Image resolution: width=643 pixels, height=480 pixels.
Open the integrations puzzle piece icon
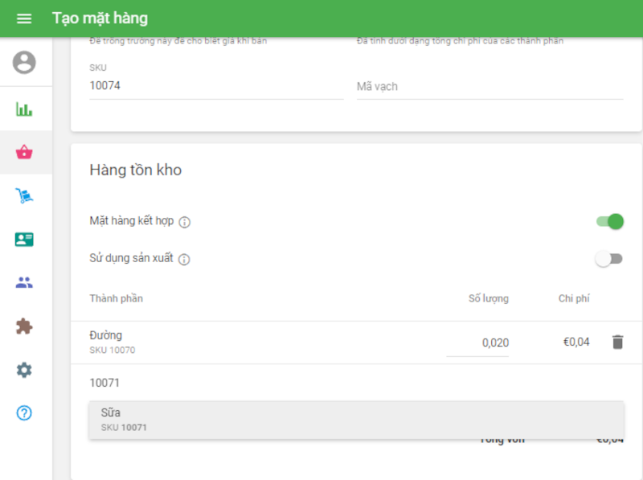point(25,326)
